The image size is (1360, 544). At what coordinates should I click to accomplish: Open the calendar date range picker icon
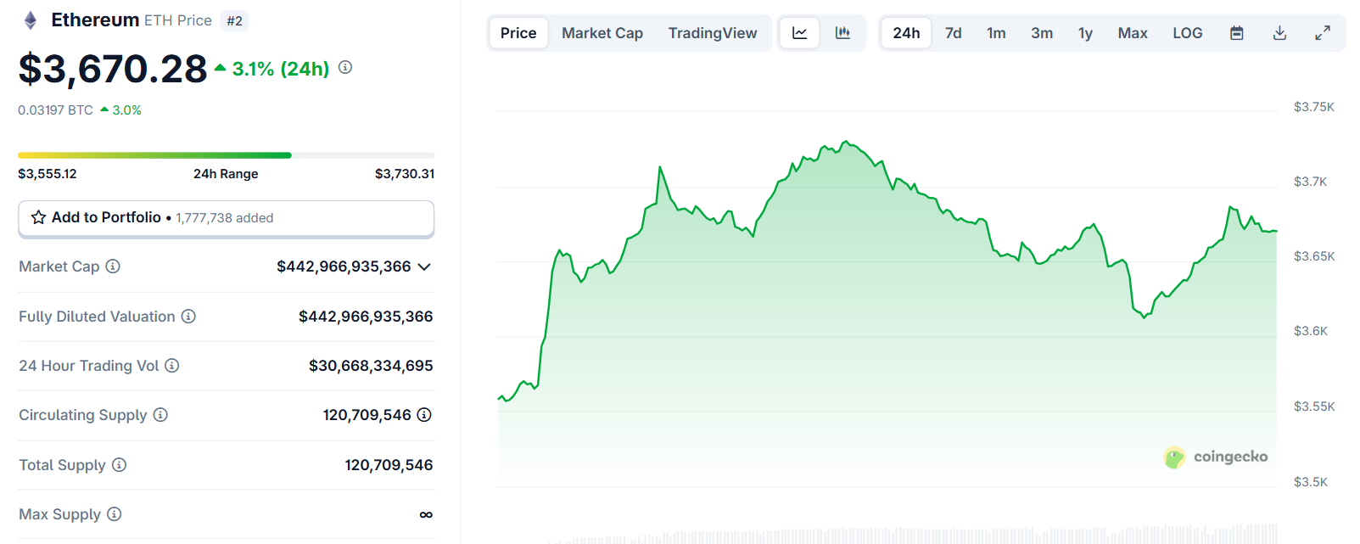pos(1237,33)
